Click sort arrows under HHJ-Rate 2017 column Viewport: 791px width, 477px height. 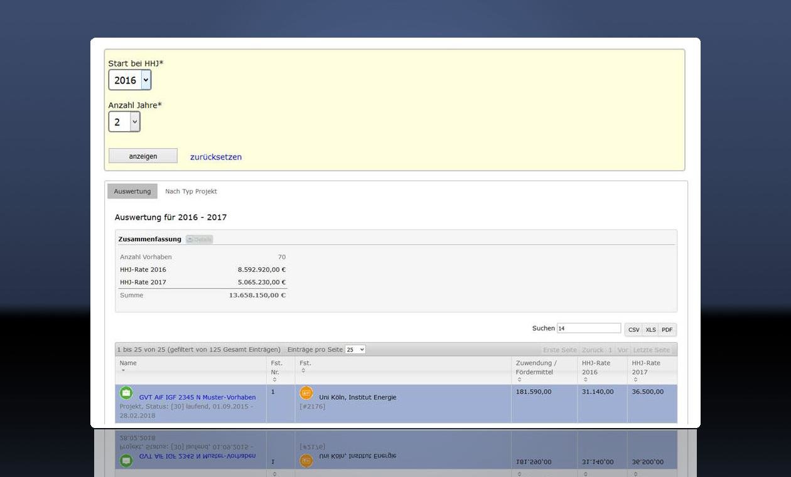(635, 380)
